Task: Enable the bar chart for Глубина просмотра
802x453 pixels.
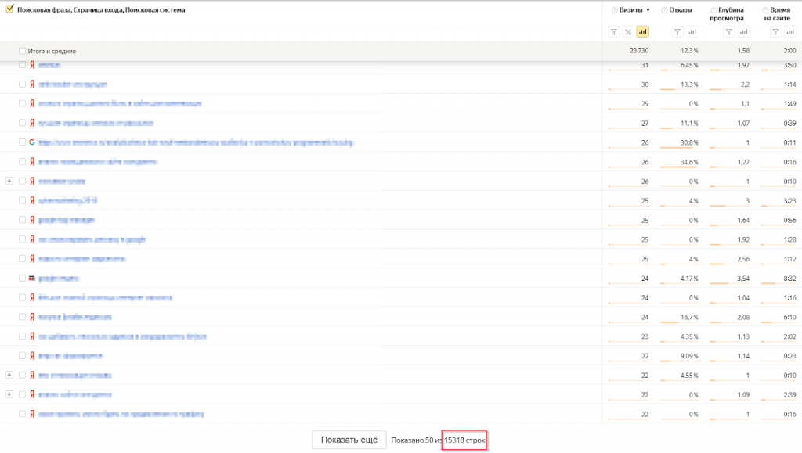Action: click(x=742, y=32)
